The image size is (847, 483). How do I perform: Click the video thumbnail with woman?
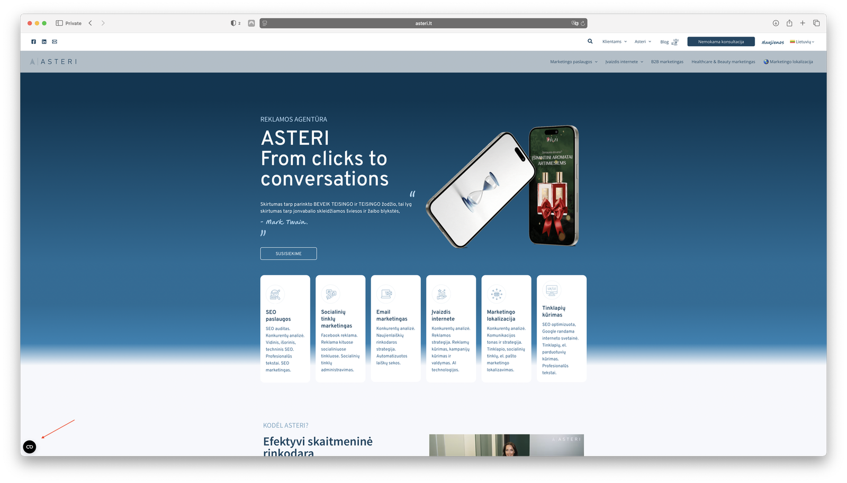pyautogui.click(x=507, y=445)
